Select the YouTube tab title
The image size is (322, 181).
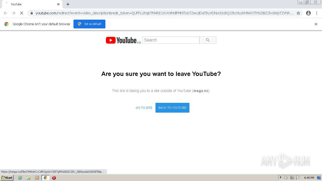(x=16, y=4)
